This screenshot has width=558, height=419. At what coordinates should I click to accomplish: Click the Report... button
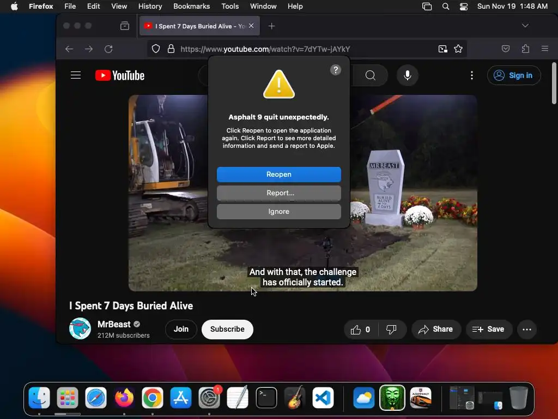pyautogui.click(x=278, y=193)
